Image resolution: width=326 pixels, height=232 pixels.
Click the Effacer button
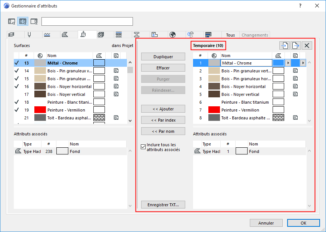point(163,68)
